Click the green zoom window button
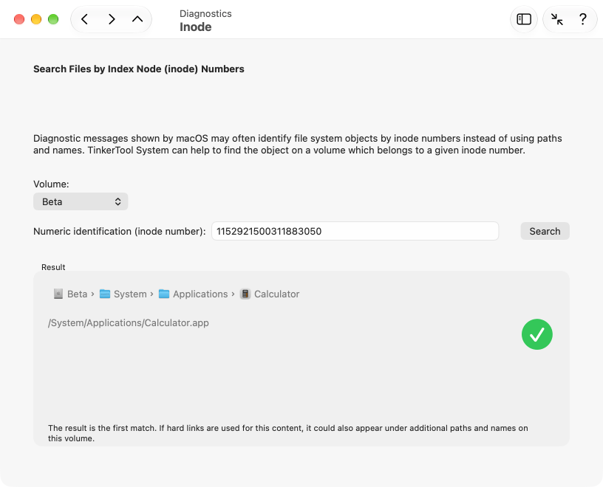This screenshot has height=487, width=603. coord(53,19)
